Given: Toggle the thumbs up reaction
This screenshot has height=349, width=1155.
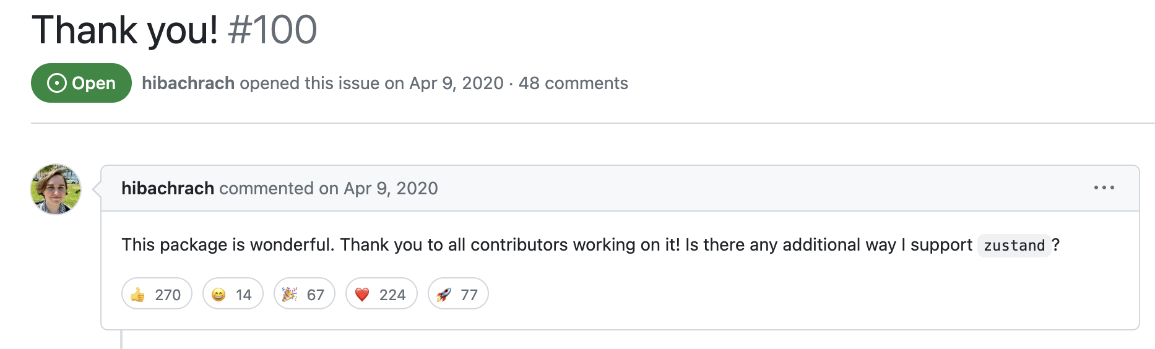Looking at the screenshot, I should (157, 294).
